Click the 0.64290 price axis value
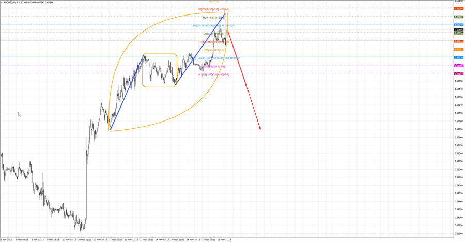Viewport: 465px width, 242px height. (x=458, y=209)
